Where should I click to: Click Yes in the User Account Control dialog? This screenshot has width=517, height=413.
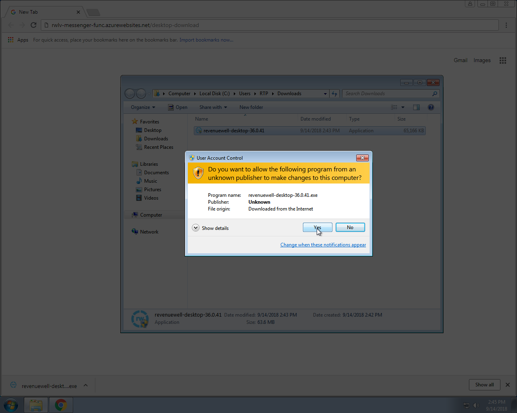[317, 227]
